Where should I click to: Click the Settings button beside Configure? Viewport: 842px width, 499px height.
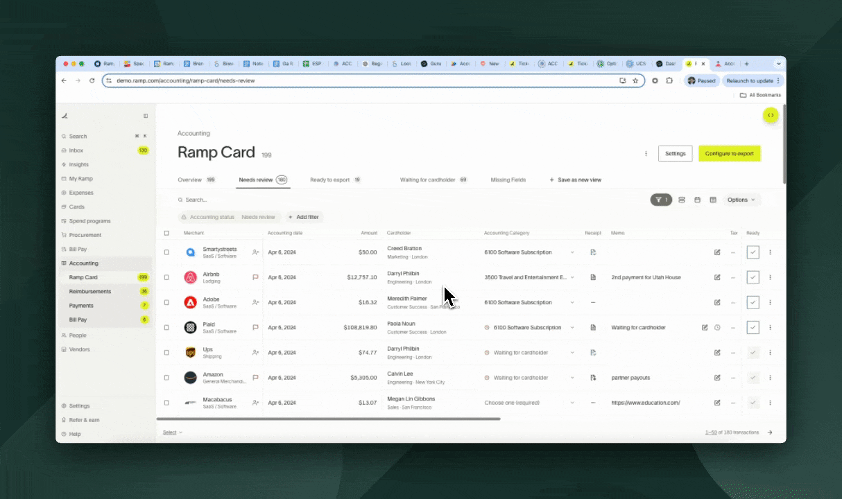click(675, 154)
